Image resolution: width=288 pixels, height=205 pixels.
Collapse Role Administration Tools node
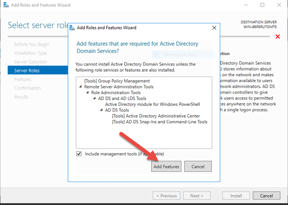click(87, 92)
